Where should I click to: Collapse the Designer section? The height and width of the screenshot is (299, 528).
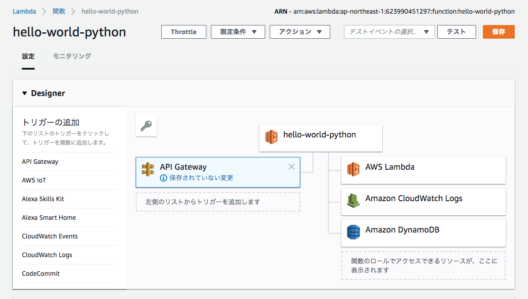click(x=25, y=93)
